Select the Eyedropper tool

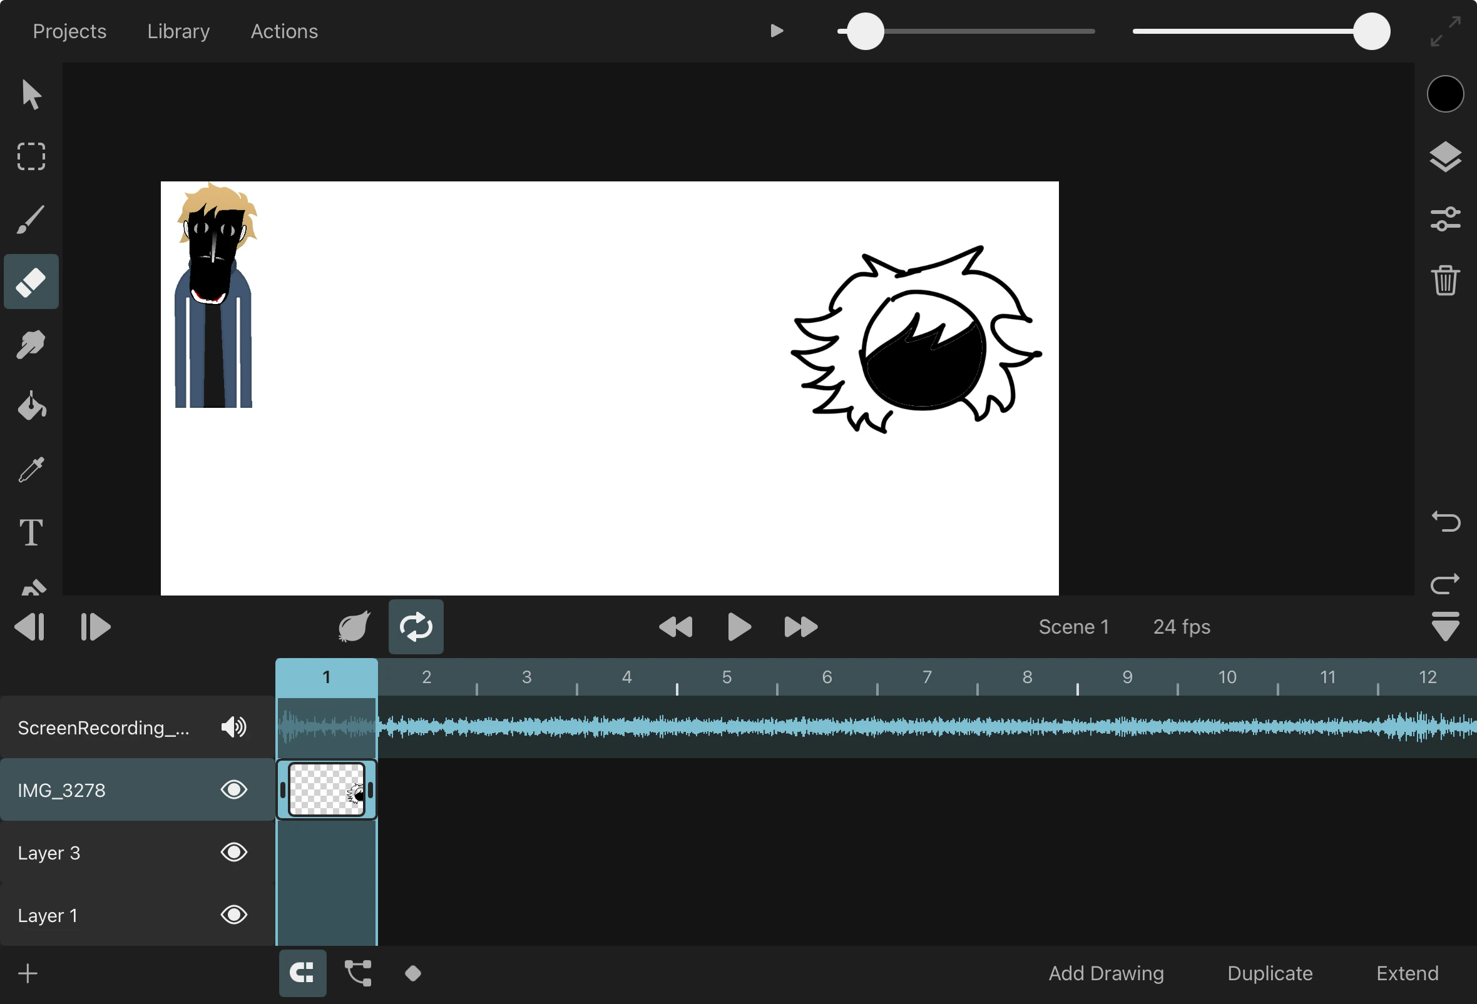tap(31, 470)
